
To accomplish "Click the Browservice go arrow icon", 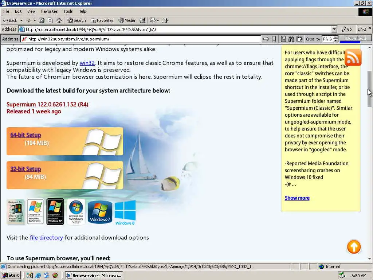I will (266, 39).
